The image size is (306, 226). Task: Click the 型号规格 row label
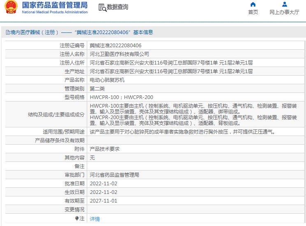coord(74,97)
